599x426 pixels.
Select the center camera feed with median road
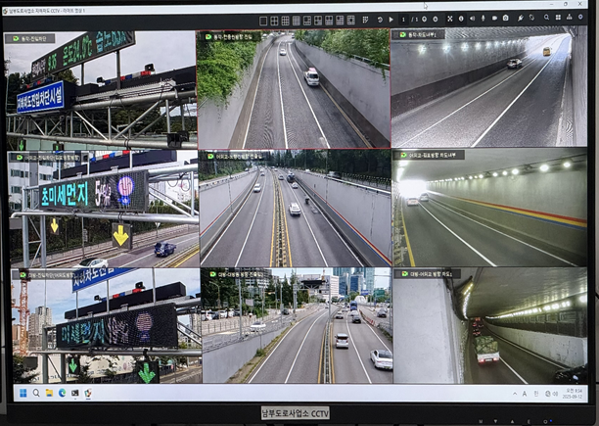[x=294, y=208]
